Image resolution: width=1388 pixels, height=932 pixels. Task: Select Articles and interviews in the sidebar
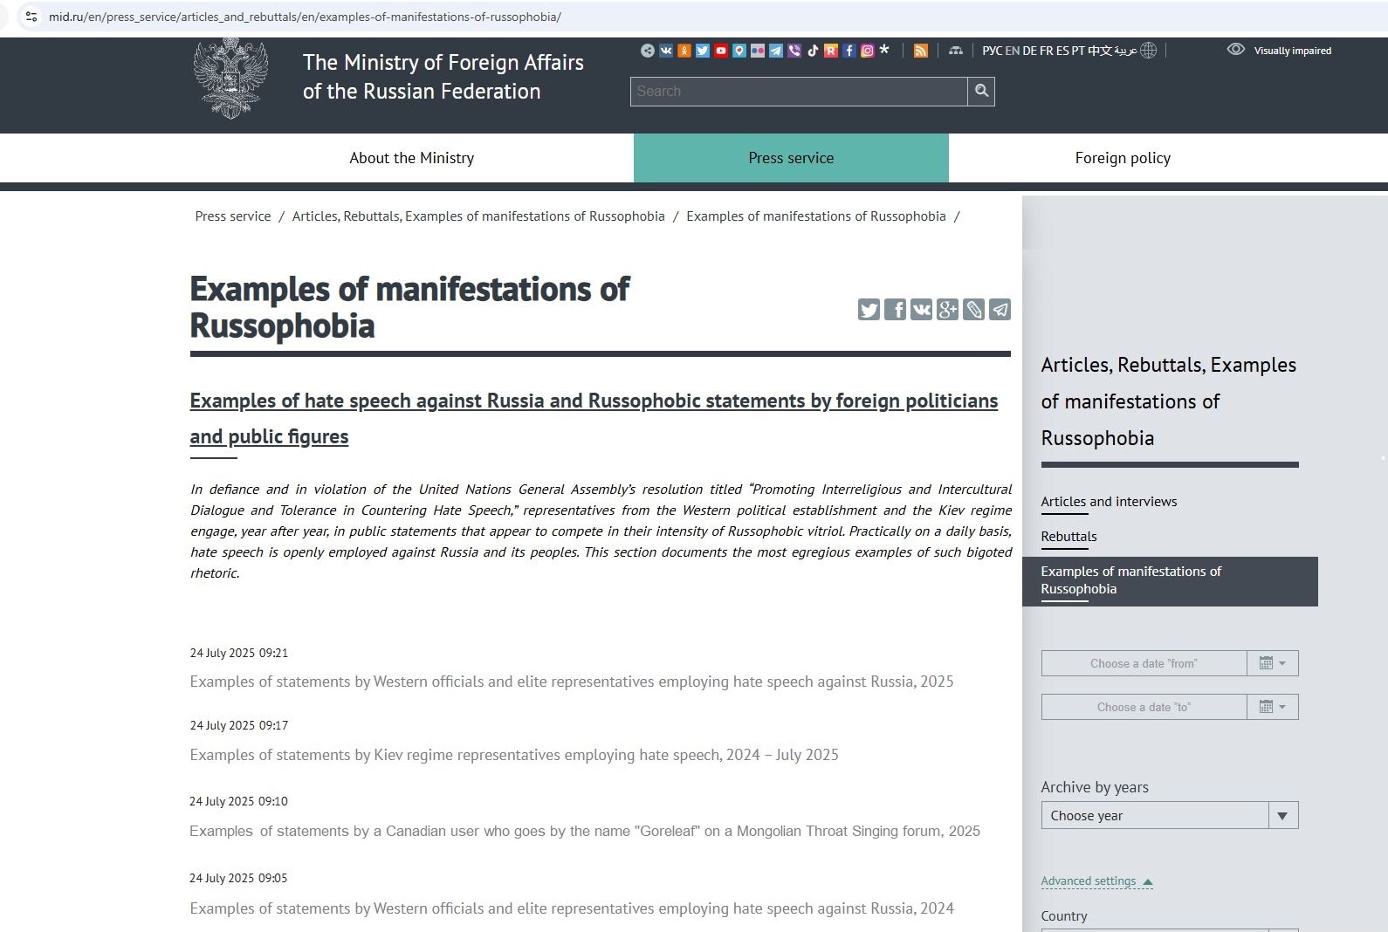tap(1109, 502)
